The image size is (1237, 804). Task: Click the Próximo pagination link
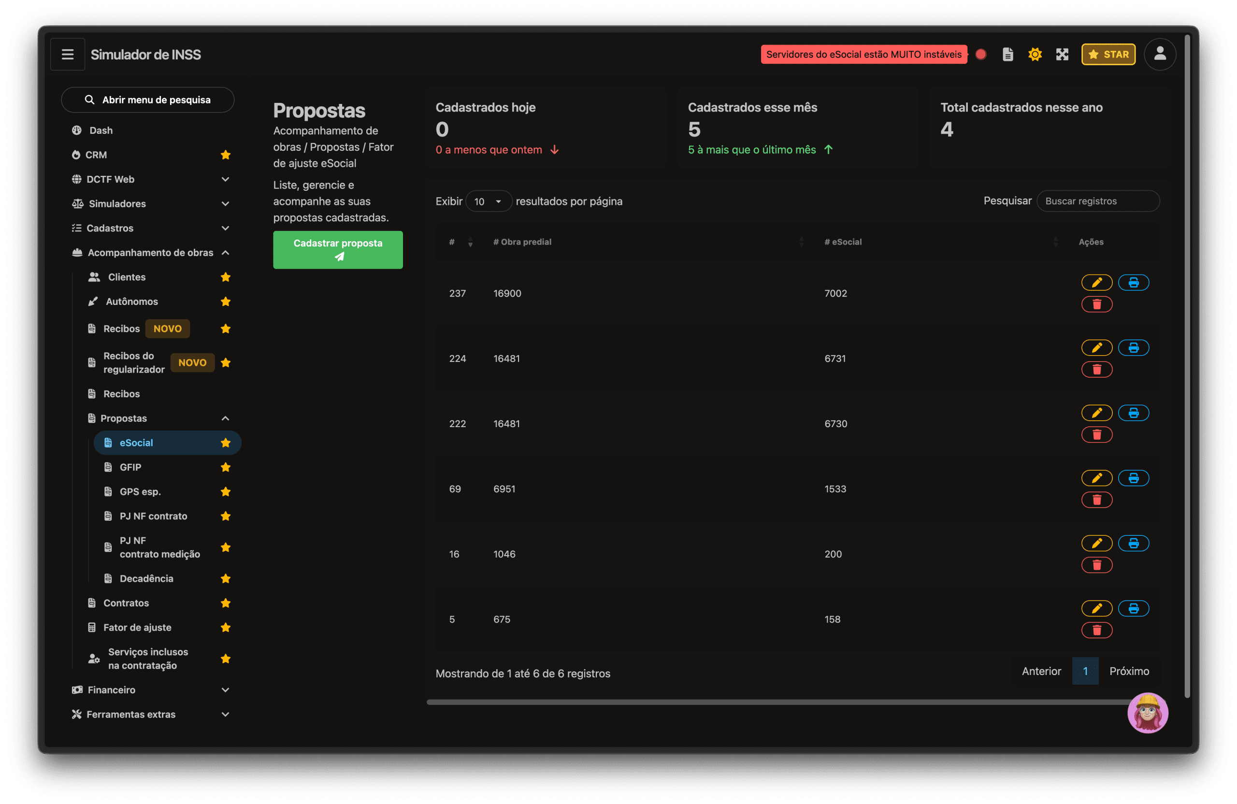[1129, 671]
